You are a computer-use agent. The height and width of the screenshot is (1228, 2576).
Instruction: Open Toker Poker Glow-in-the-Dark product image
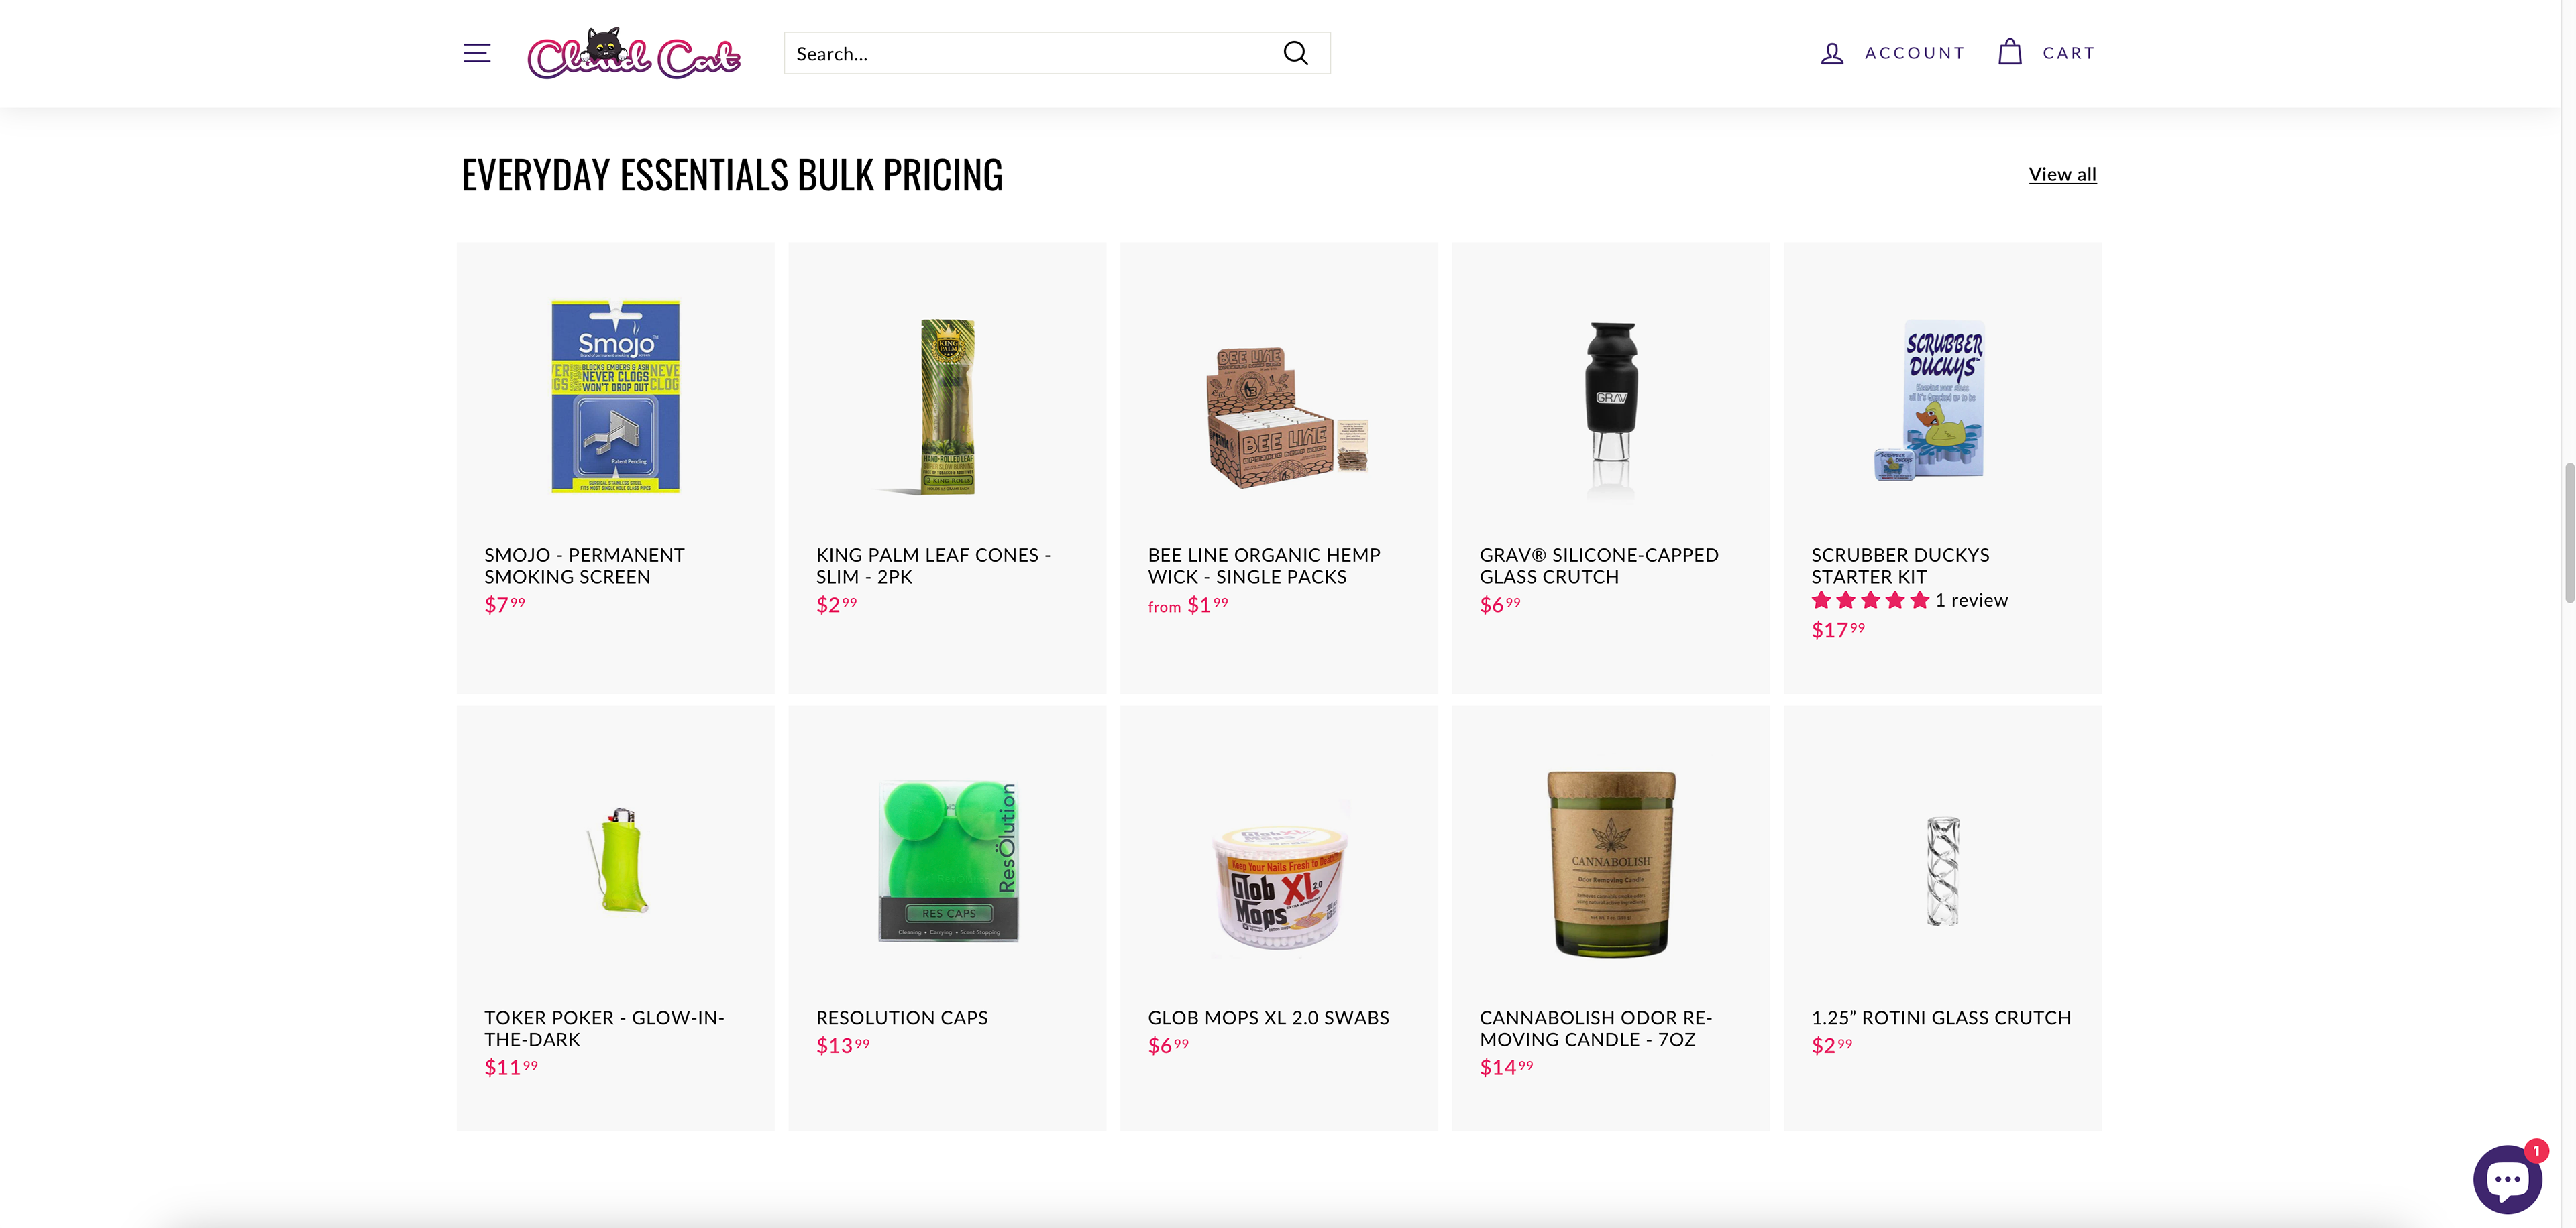pyautogui.click(x=617, y=859)
